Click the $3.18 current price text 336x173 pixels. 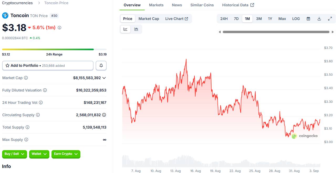14,28
